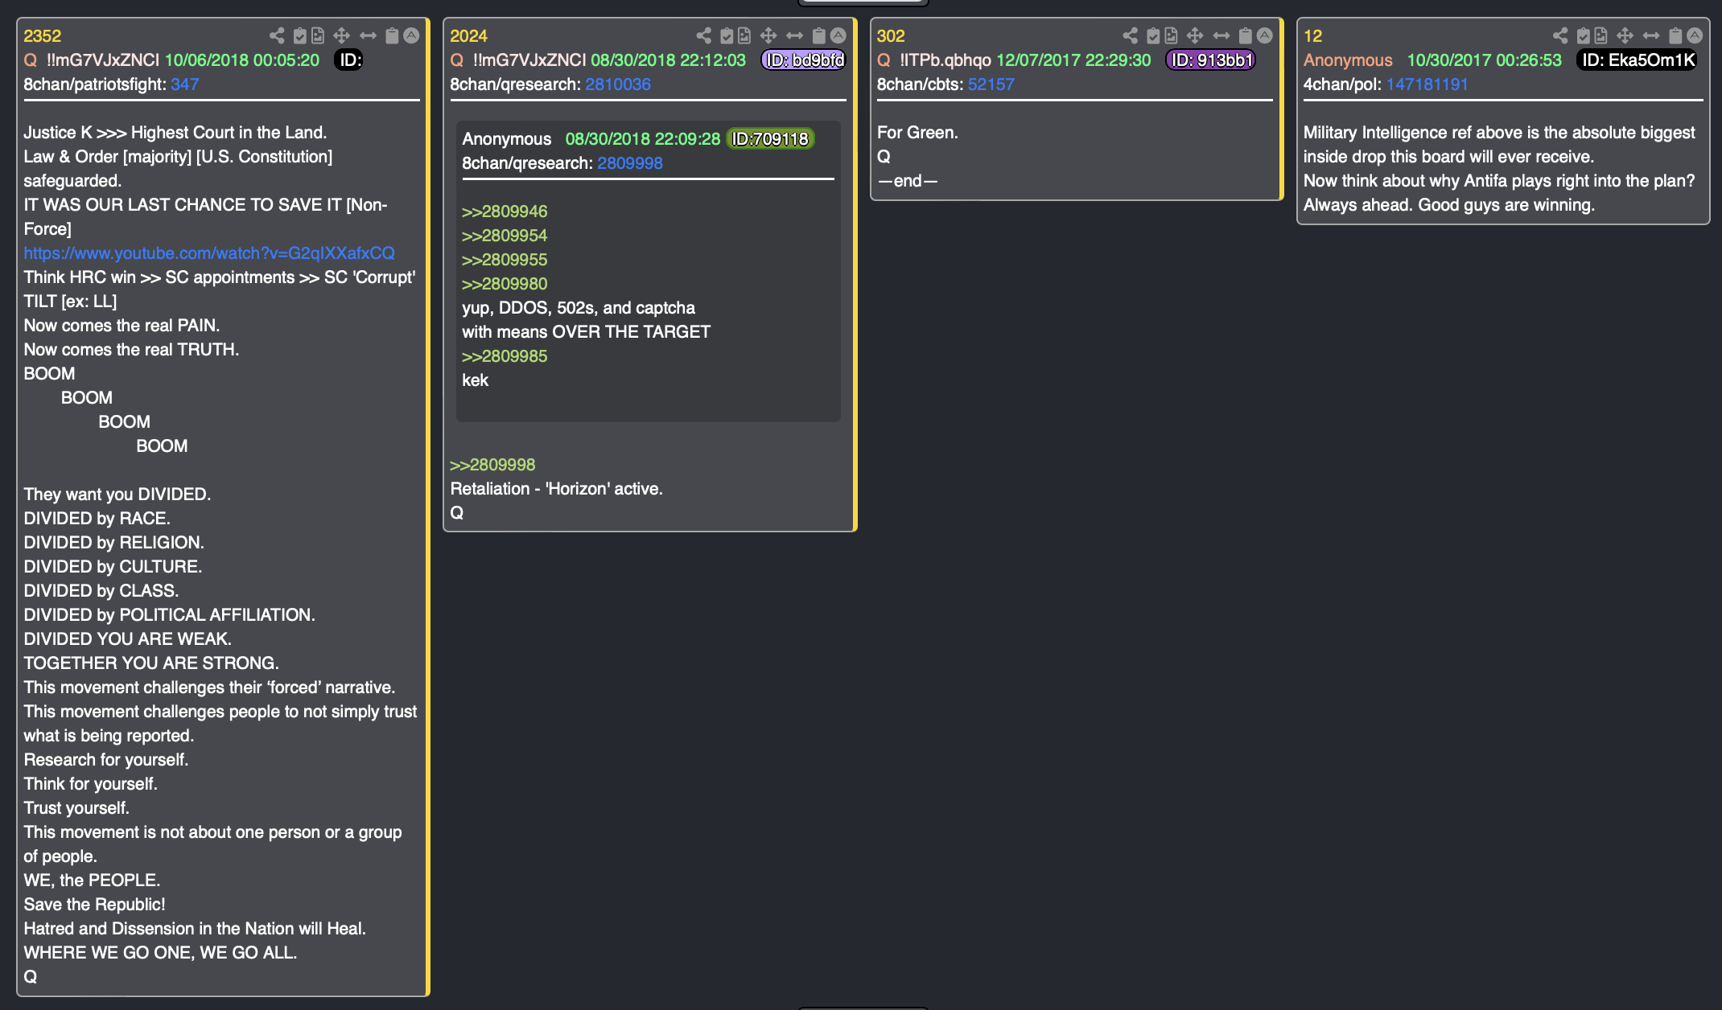Click plain clipboard icon on post 2352
1722x1010 pixels.
tap(392, 35)
